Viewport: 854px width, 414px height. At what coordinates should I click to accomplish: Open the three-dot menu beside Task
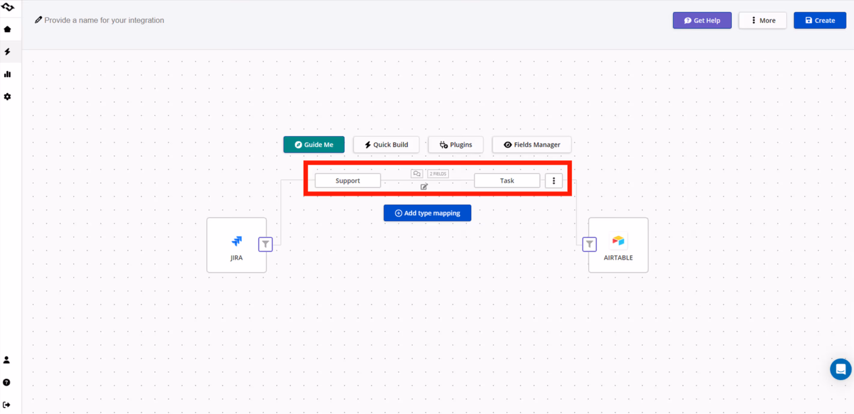pyautogui.click(x=553, y=181)
